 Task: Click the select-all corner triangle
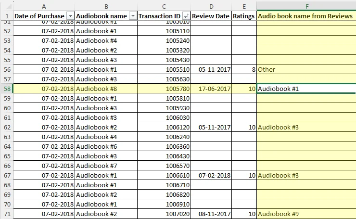point(9,7)
